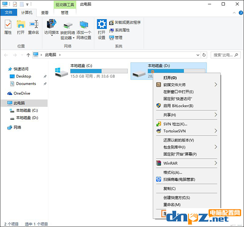Click the refresh button beside address bar

204,55
